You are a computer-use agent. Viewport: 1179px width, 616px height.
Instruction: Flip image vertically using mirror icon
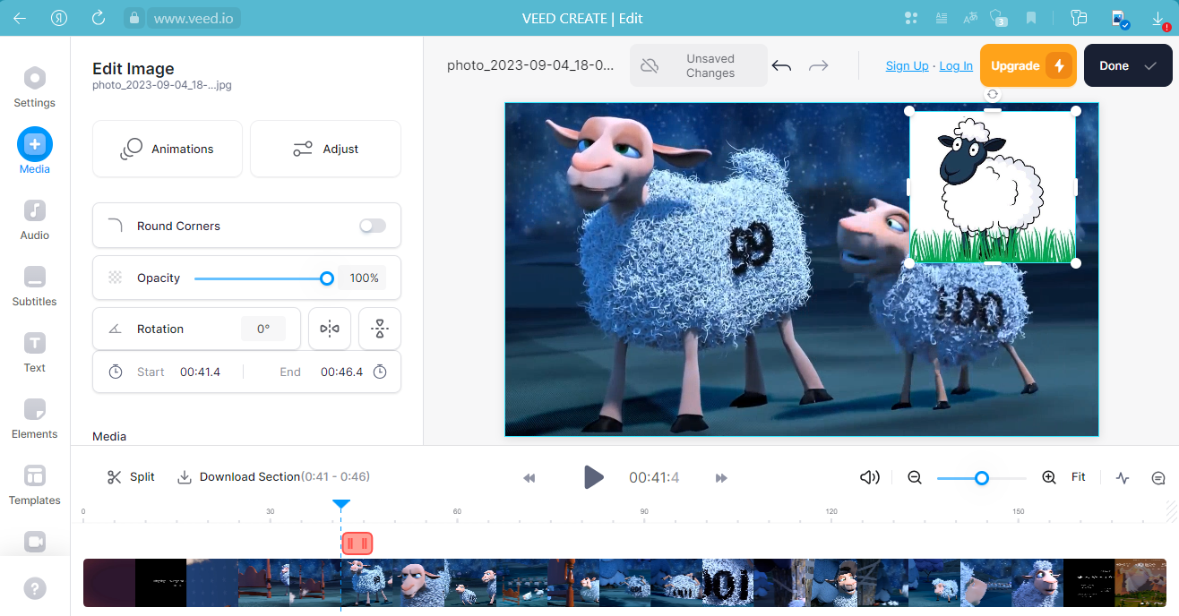tap(380, 329)
